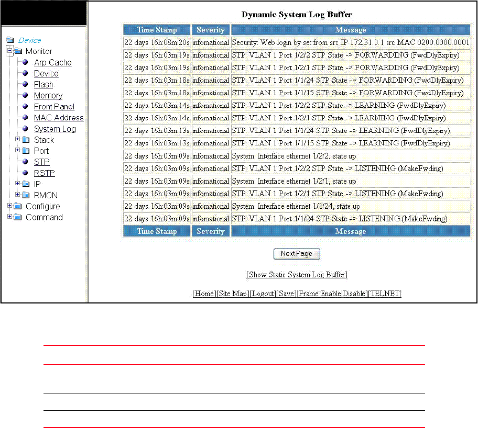
Task: Click the RMON folder icon
Action: pos(26,195)
